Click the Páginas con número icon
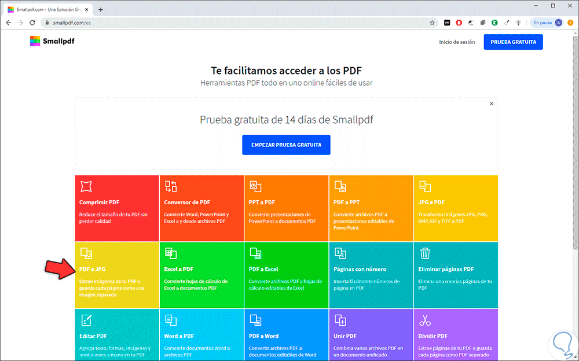579x361 pixels. point(340,253)
